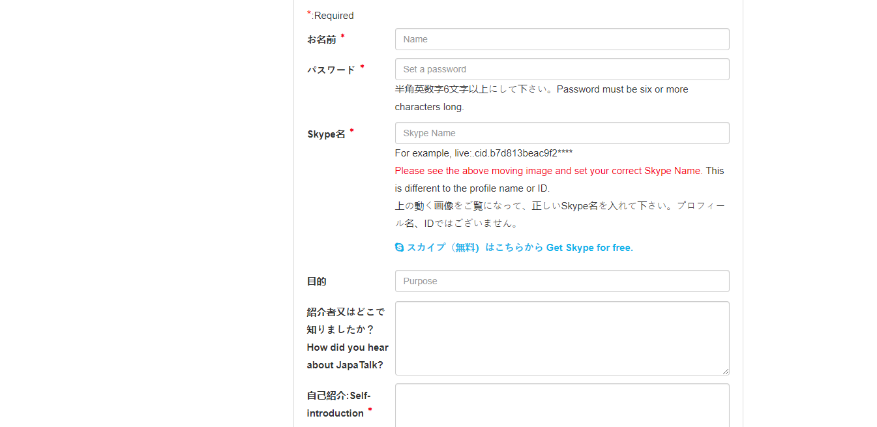Click the Skype名 field label
Image resolution: width=877 pixels, height=427 pixels.
(326, 134)
